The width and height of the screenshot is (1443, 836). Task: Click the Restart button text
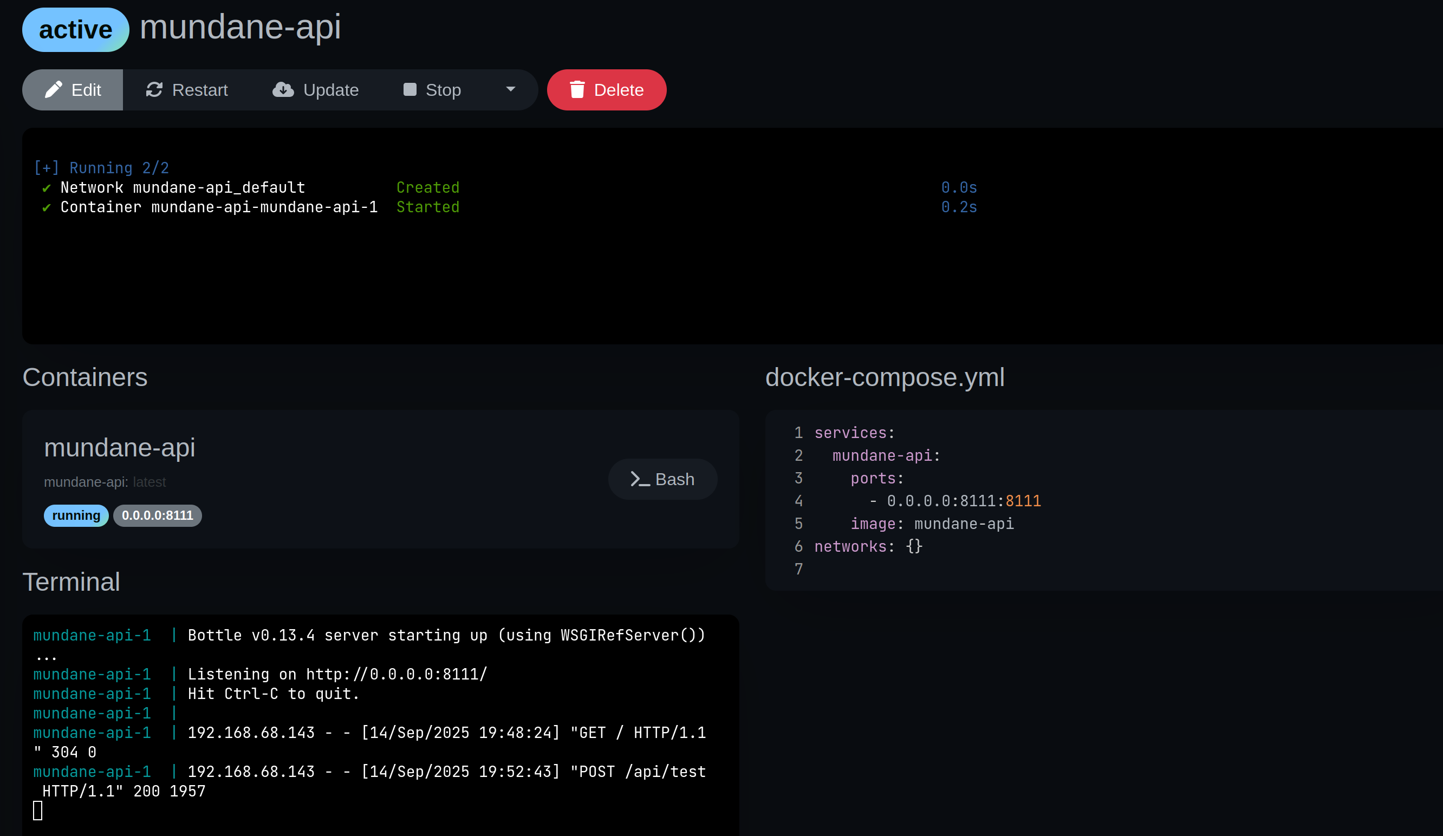(x=199, y=90)
